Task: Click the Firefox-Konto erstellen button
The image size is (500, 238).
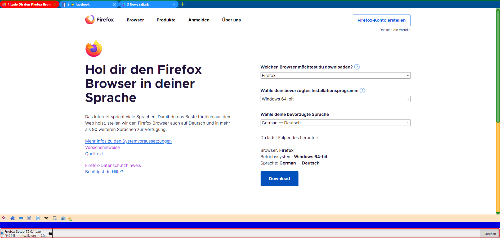Action: pyautogui.click(x=381, y=20)
